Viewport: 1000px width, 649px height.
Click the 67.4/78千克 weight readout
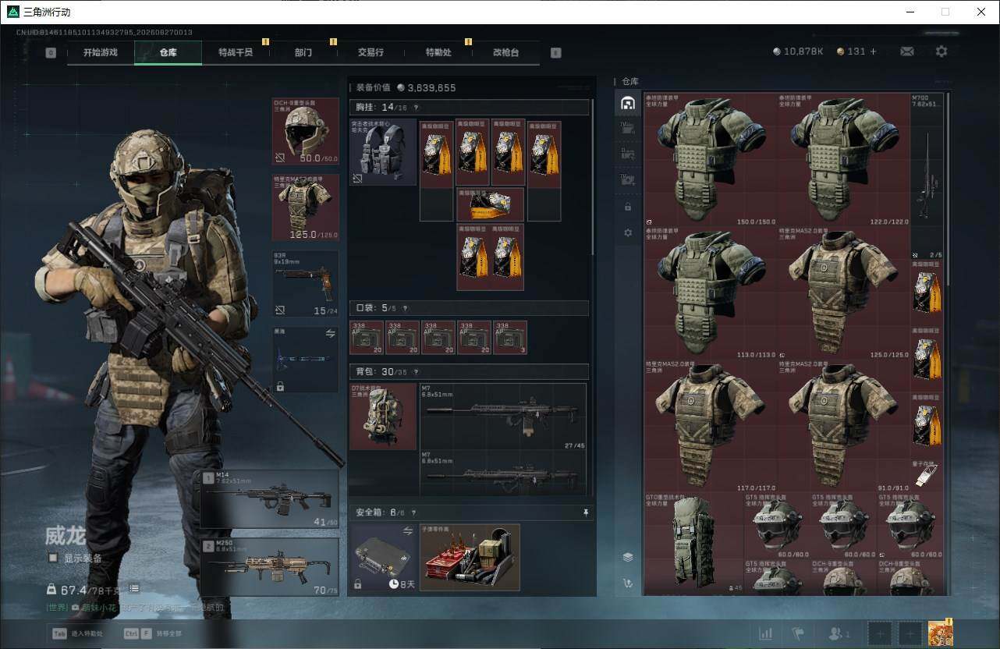pyautogui.click(x=85, y=589)
